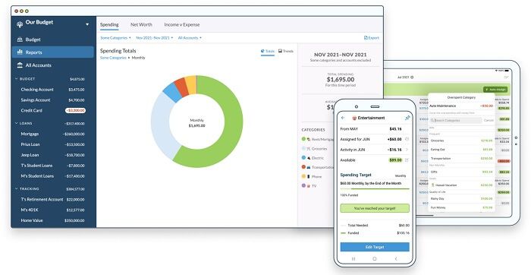Tap the chevron beside Activity in JUN

407,150
